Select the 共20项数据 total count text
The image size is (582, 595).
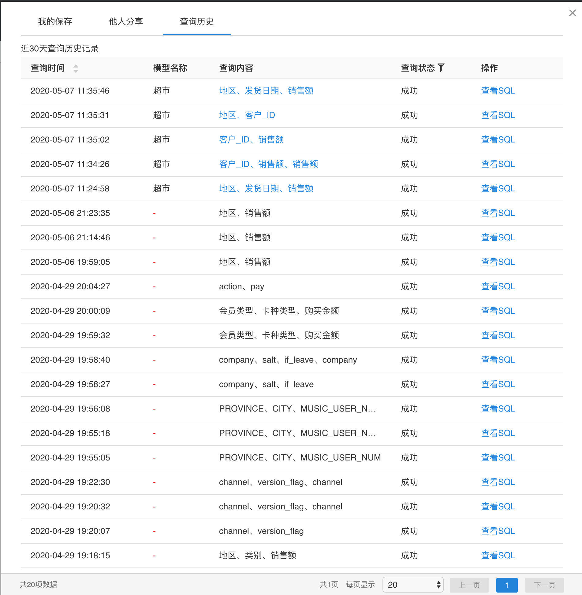pyautogui.click(x=39, y=585)
